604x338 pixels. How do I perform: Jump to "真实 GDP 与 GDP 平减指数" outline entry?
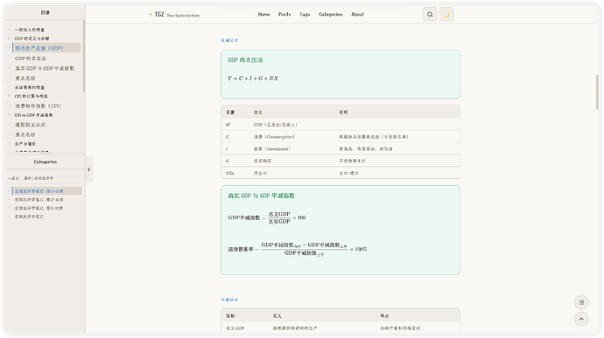point(45,68)
